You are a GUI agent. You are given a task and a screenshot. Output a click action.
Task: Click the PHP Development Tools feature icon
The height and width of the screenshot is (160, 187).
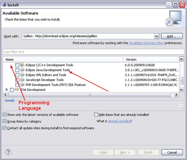click(22, 85)
